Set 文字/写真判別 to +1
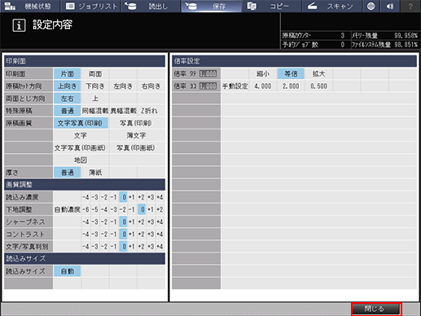Viewport: 421px width, 316px height. pyautogui.click(x=132, y=247)
